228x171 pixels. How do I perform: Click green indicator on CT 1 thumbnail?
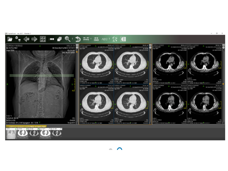click(x=16, y=129)
